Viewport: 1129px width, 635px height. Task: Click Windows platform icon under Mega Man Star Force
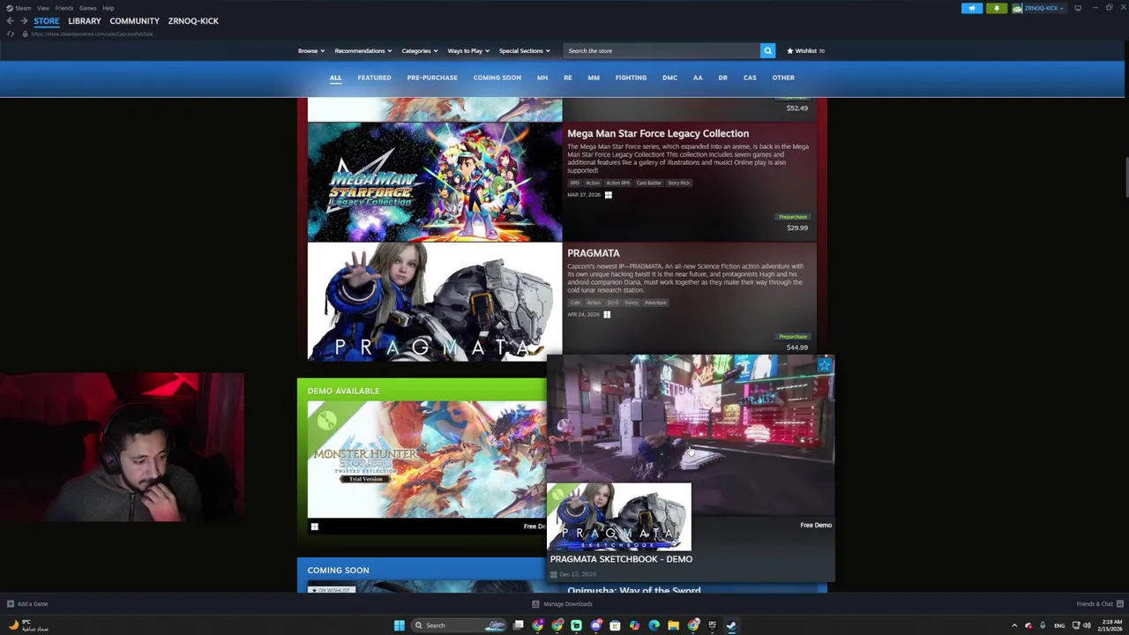point(608,195)
